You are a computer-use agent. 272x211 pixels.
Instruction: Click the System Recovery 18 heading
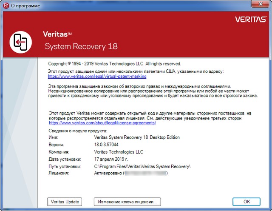81,46
